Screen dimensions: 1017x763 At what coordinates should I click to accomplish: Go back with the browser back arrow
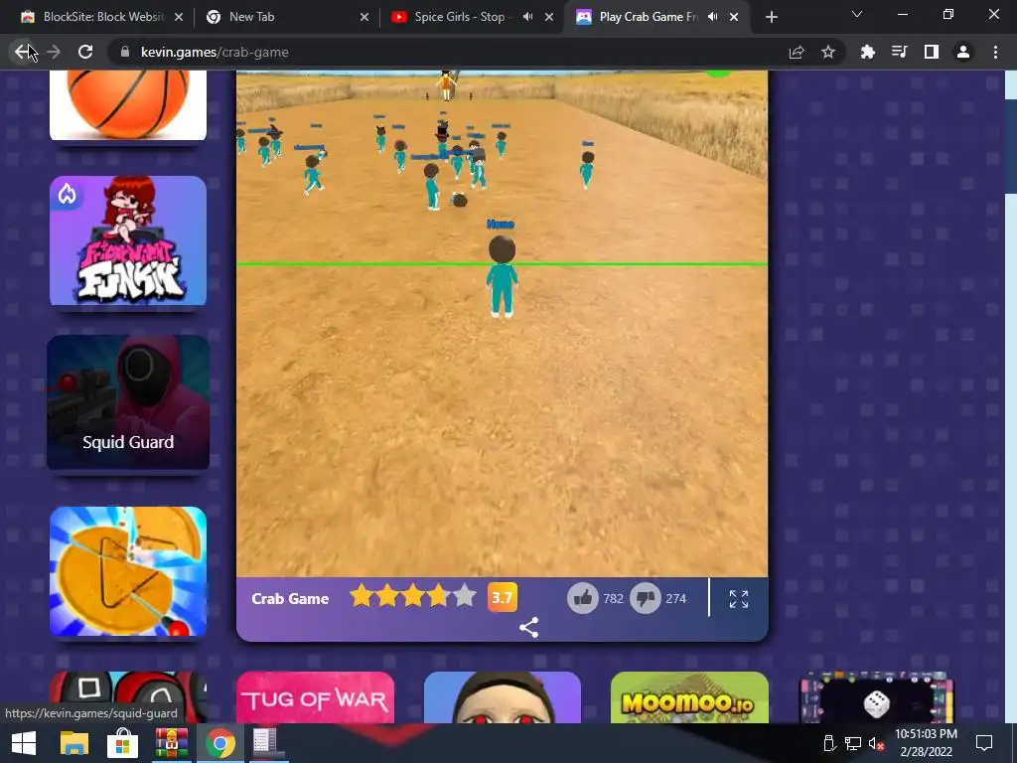[x=23, y=52]
